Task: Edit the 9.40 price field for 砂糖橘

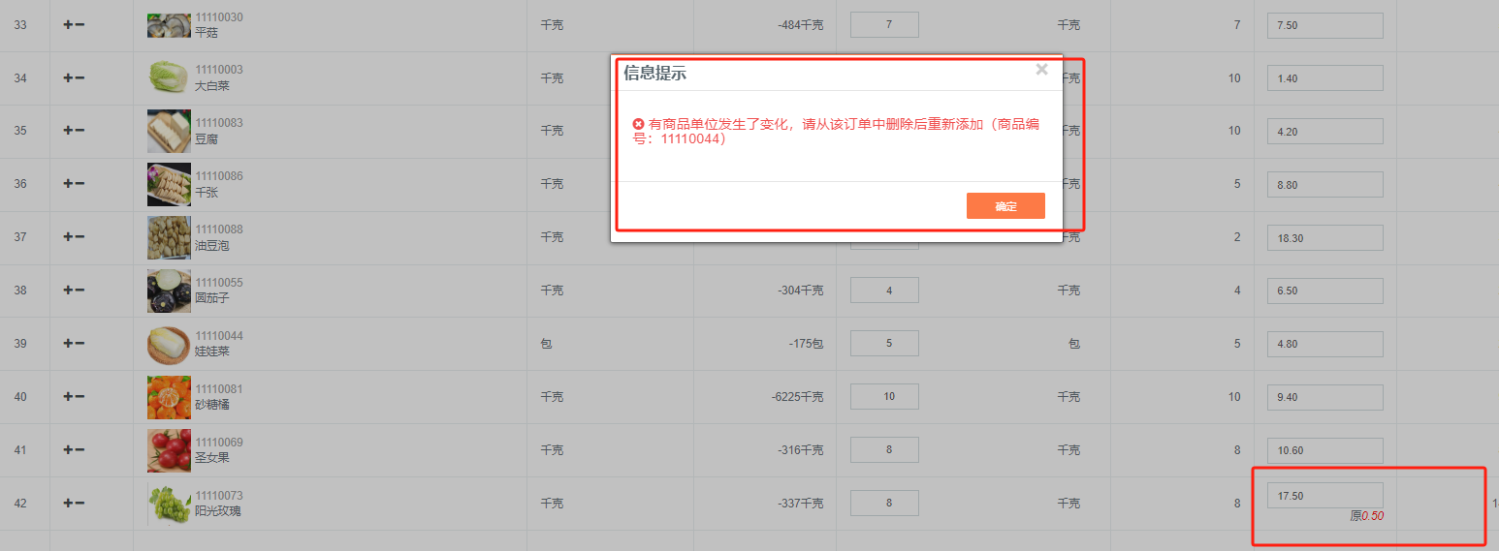Action: [1324, 397]
